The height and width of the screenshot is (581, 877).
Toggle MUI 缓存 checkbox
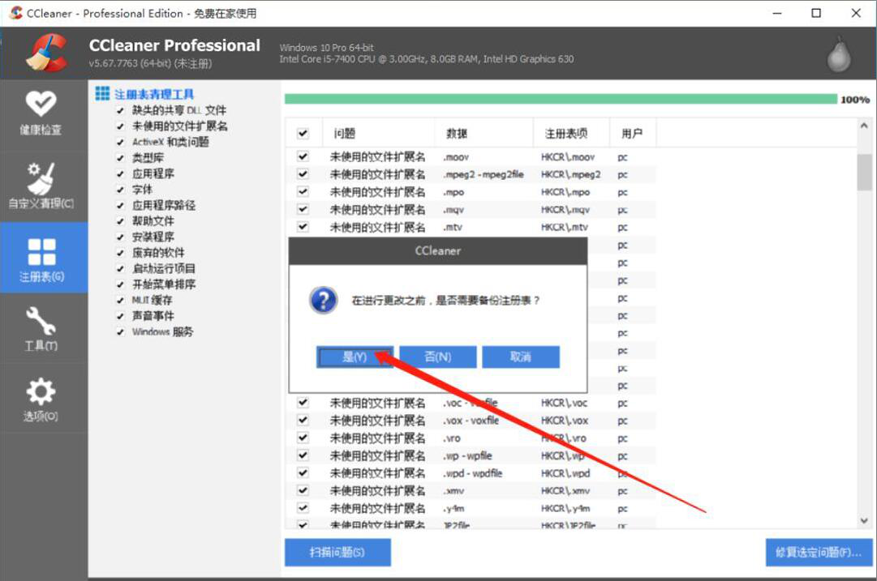pyautogui.click(x=120, y=300)
